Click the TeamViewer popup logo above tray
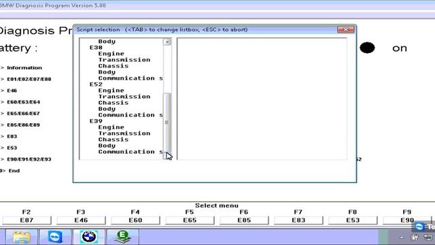Viewport: 435px width, 245px height. pos(419,227)
